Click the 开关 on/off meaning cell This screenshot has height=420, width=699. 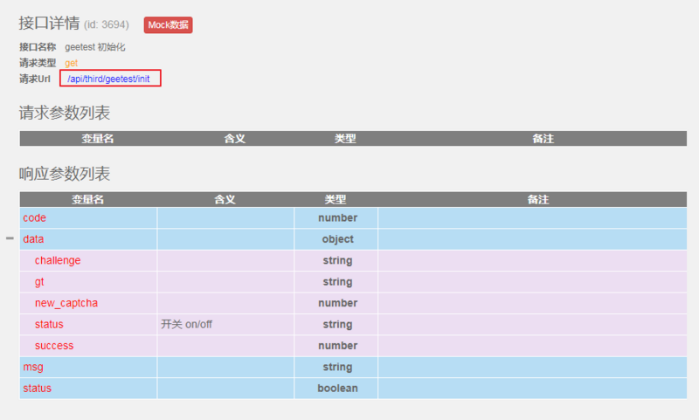tap(187, 324)
